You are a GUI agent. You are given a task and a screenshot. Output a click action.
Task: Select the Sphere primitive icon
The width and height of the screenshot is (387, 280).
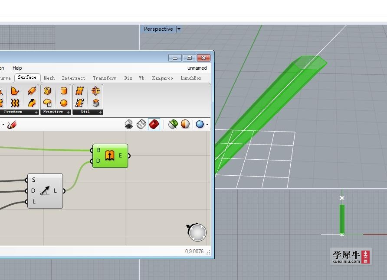(64, 103)
